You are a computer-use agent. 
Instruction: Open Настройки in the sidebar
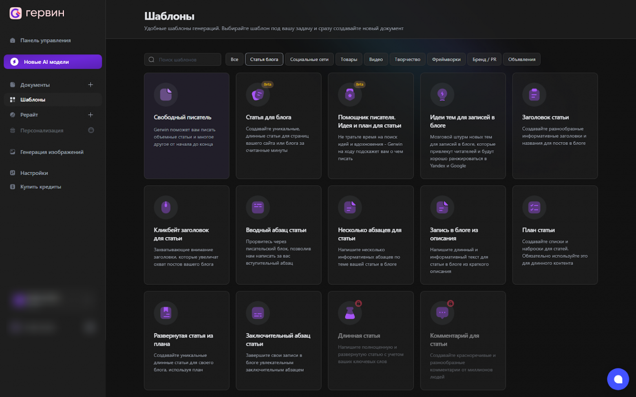[34, 173]
